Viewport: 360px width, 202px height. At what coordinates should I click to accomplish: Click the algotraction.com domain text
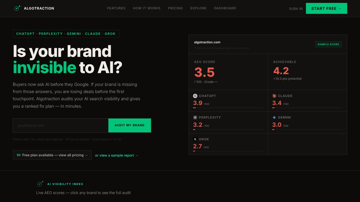pos(207,42)
